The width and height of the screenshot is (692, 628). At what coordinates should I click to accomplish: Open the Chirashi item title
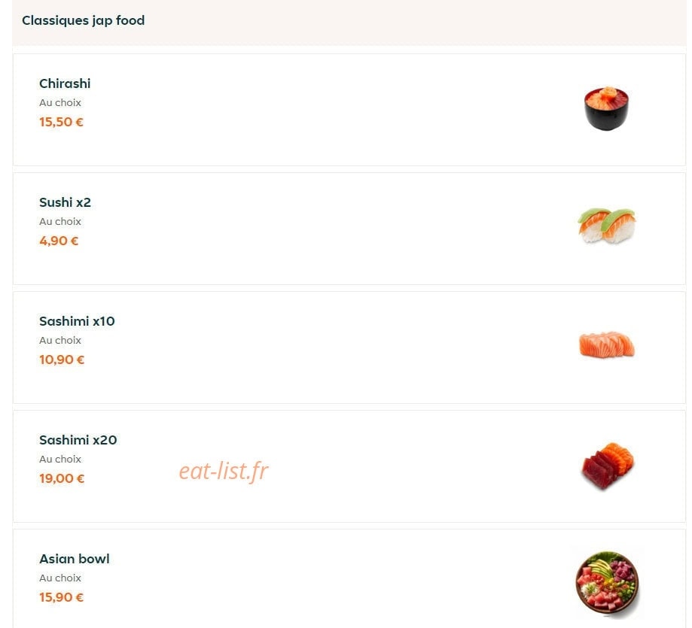[x=65, y=83]
